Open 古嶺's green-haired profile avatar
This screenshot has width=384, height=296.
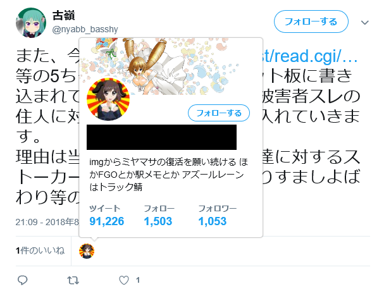[31, 23]
